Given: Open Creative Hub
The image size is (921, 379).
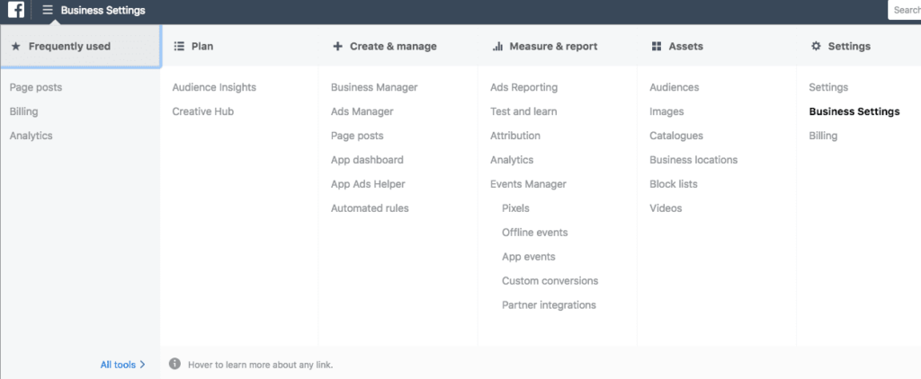Looking at the screenshot, I should click(x=202, y=111).
